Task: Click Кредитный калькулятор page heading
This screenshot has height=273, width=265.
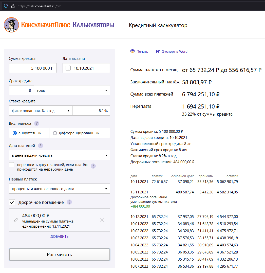Action: click(158, 25)
